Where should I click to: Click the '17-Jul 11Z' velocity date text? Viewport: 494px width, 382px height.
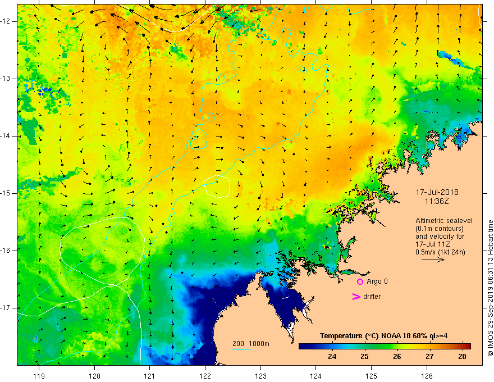[x=433, y=244]
